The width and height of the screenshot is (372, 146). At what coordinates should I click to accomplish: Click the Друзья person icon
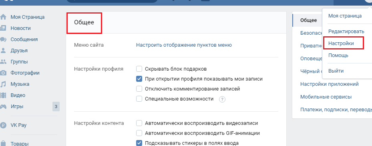point(3,51)
